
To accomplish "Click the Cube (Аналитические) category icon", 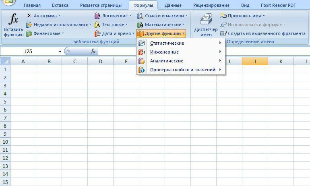I will click(x=142, y=61).
